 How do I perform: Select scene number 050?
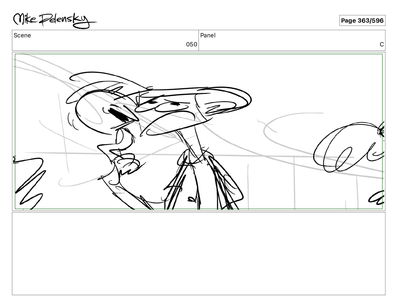click(x=191, y=44)
